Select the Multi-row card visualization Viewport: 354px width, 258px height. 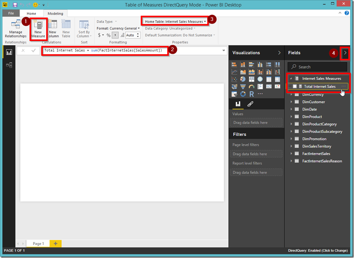260,86
